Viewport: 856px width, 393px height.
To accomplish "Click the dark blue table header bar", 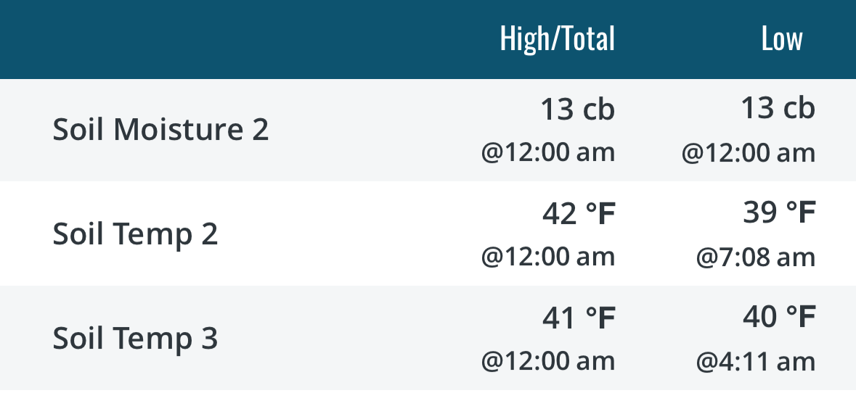I will [x=428, y=39].
